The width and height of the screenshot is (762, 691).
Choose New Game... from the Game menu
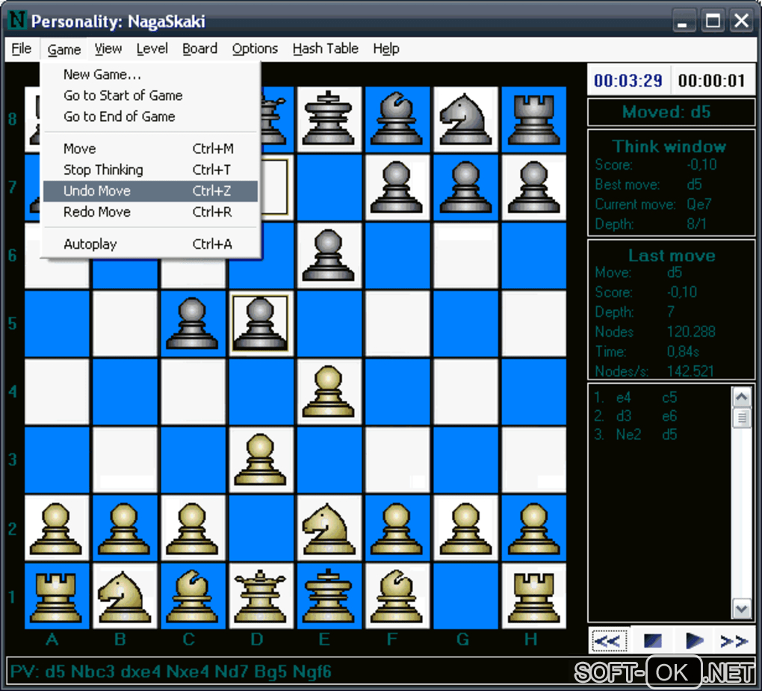point(150,75)
